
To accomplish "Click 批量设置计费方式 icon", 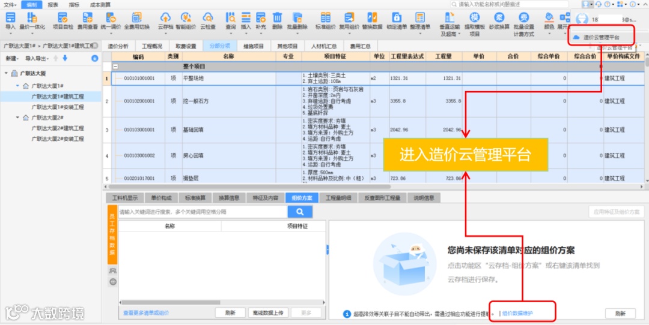I will click(x=524, y=17).
